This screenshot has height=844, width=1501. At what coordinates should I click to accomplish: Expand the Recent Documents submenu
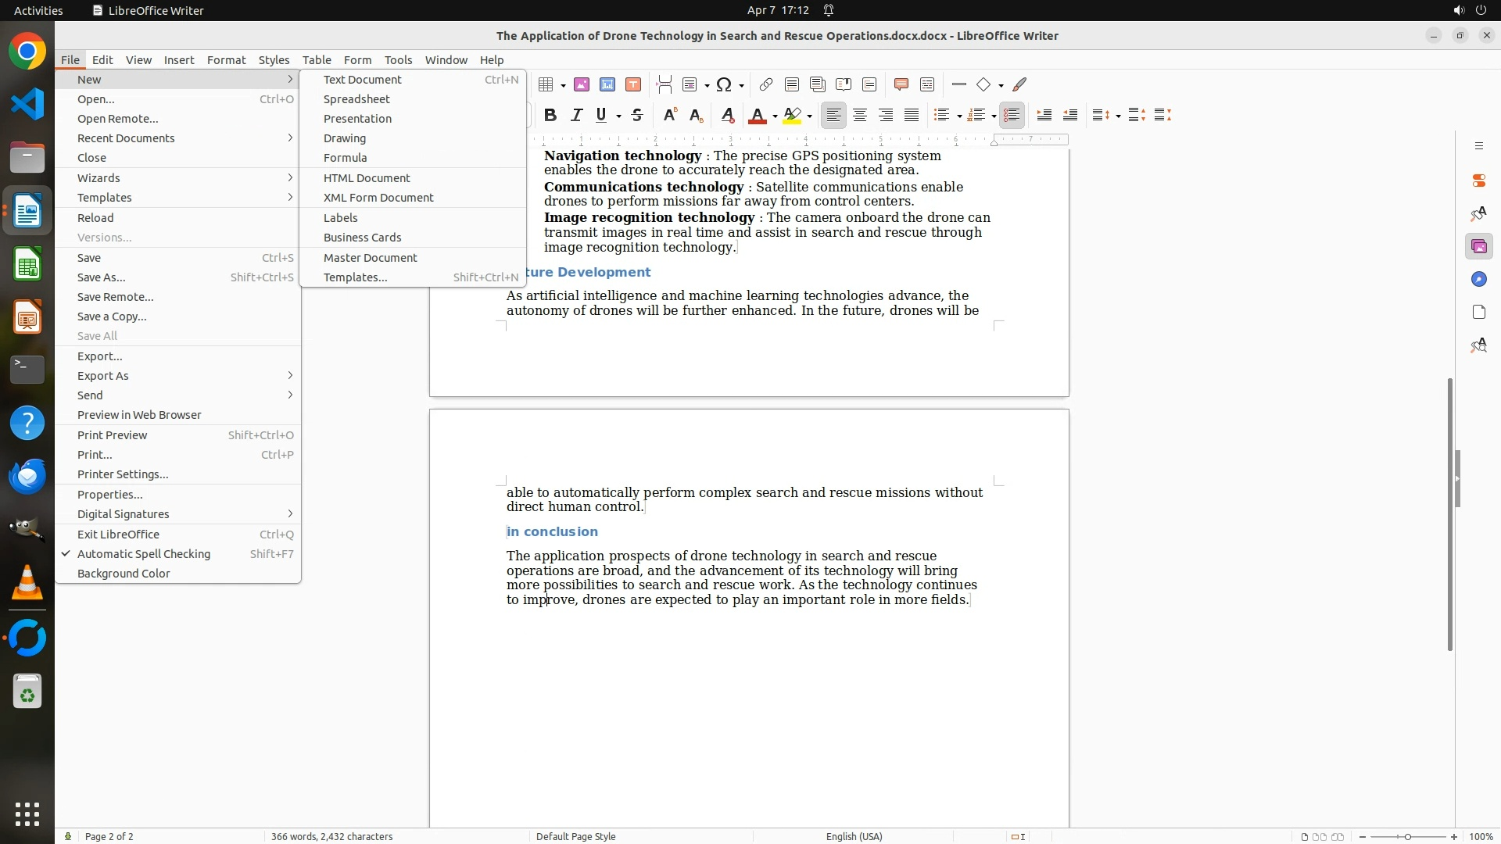tap(126, 138)
